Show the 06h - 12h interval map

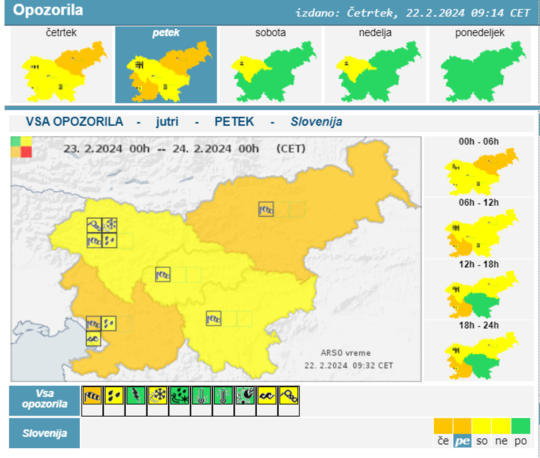[479, 228]
